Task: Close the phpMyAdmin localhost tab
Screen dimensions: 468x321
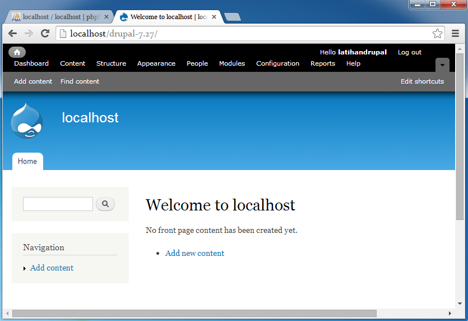Action: point(106,17)
